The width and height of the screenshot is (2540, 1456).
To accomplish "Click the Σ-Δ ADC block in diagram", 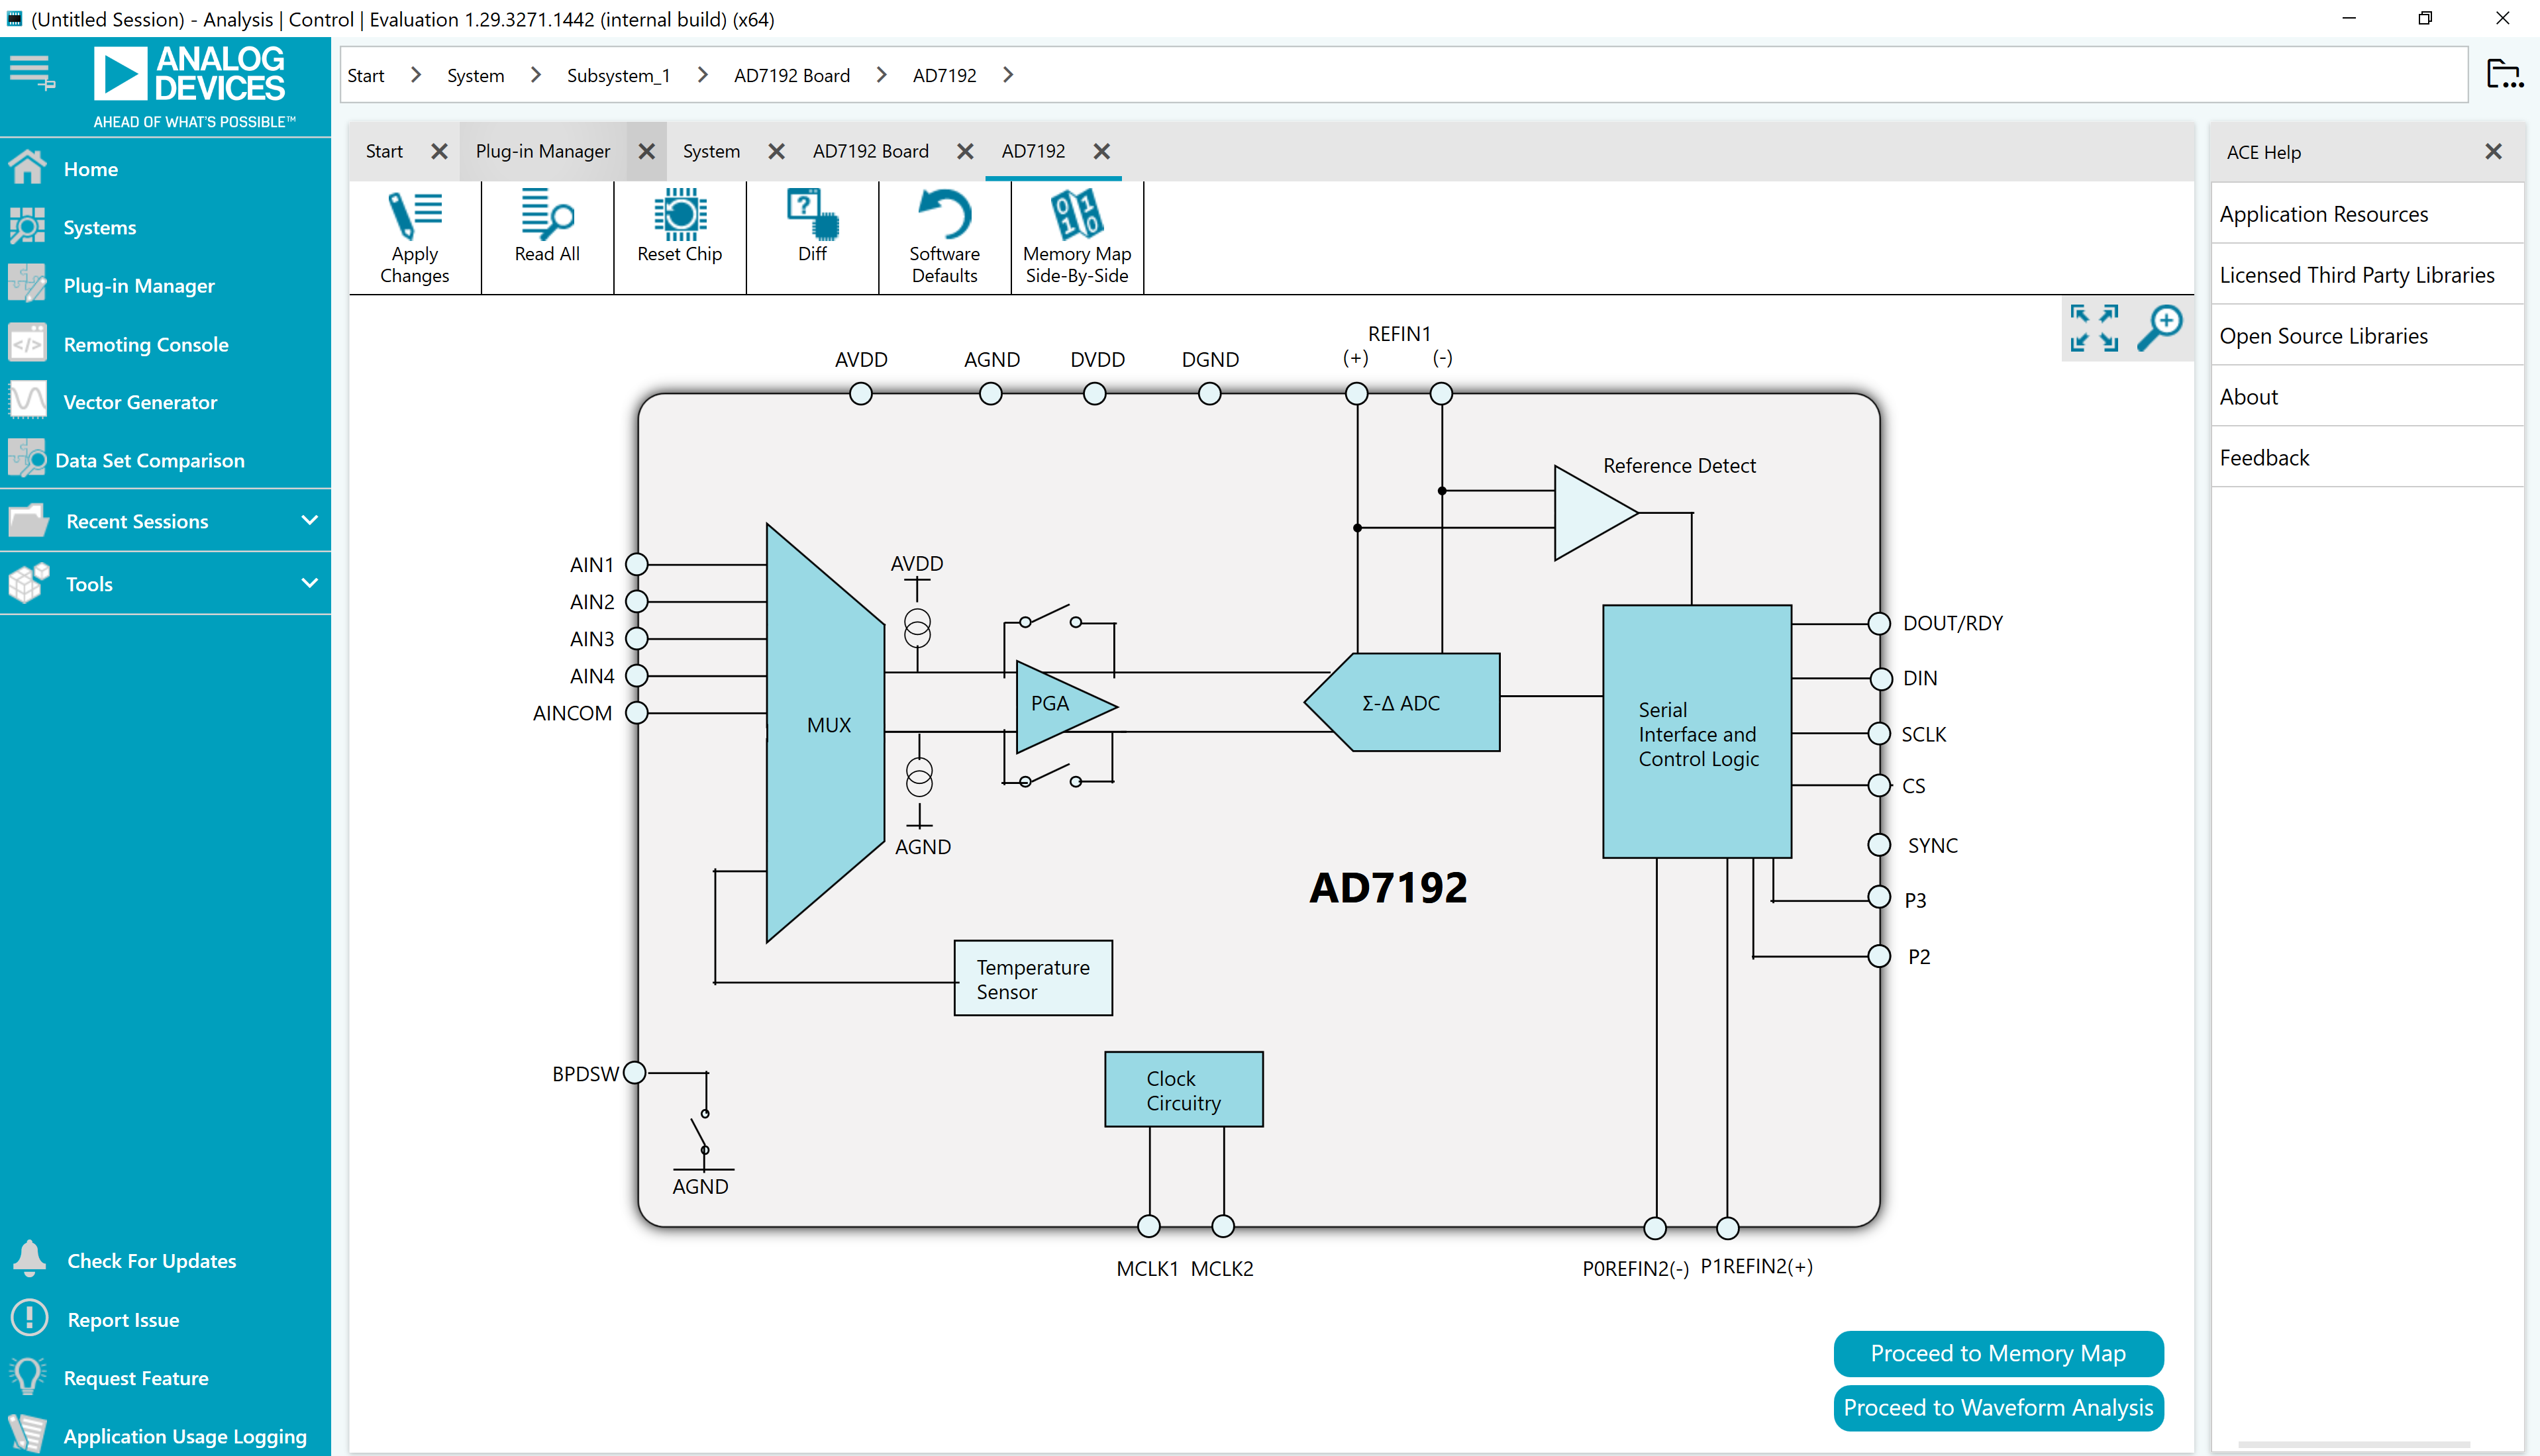I will 1401,703.
